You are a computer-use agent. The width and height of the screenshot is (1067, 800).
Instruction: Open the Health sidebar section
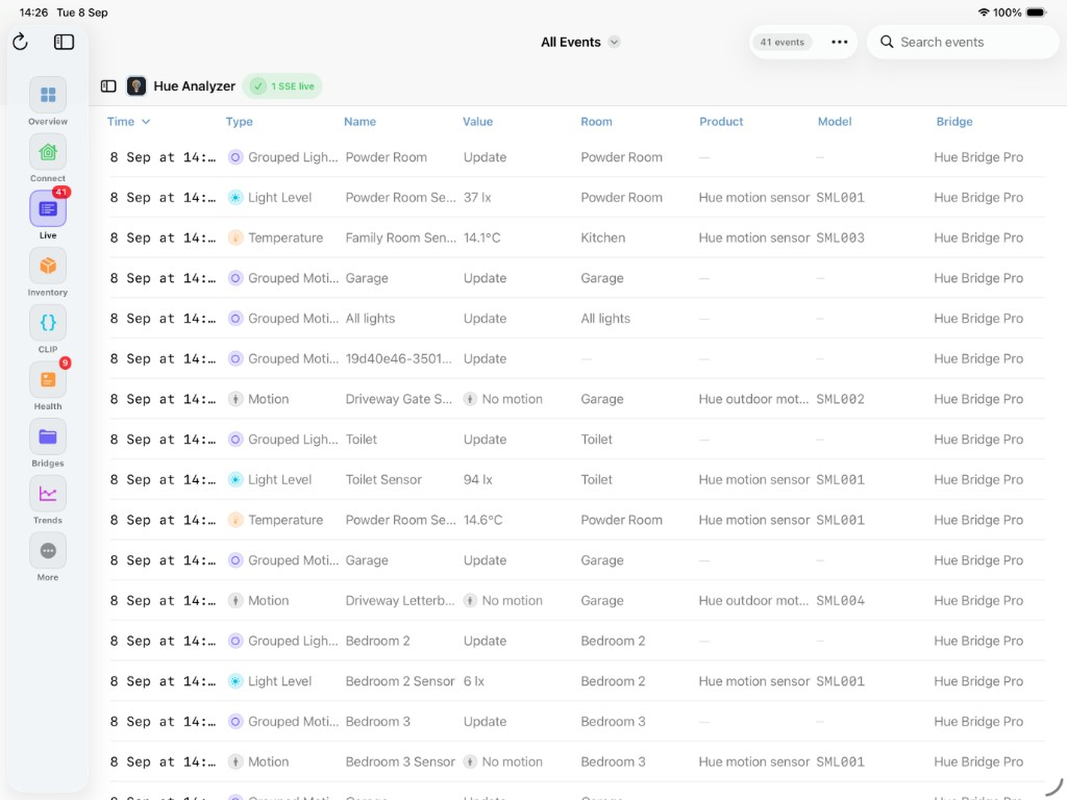[x=48, y=379]
